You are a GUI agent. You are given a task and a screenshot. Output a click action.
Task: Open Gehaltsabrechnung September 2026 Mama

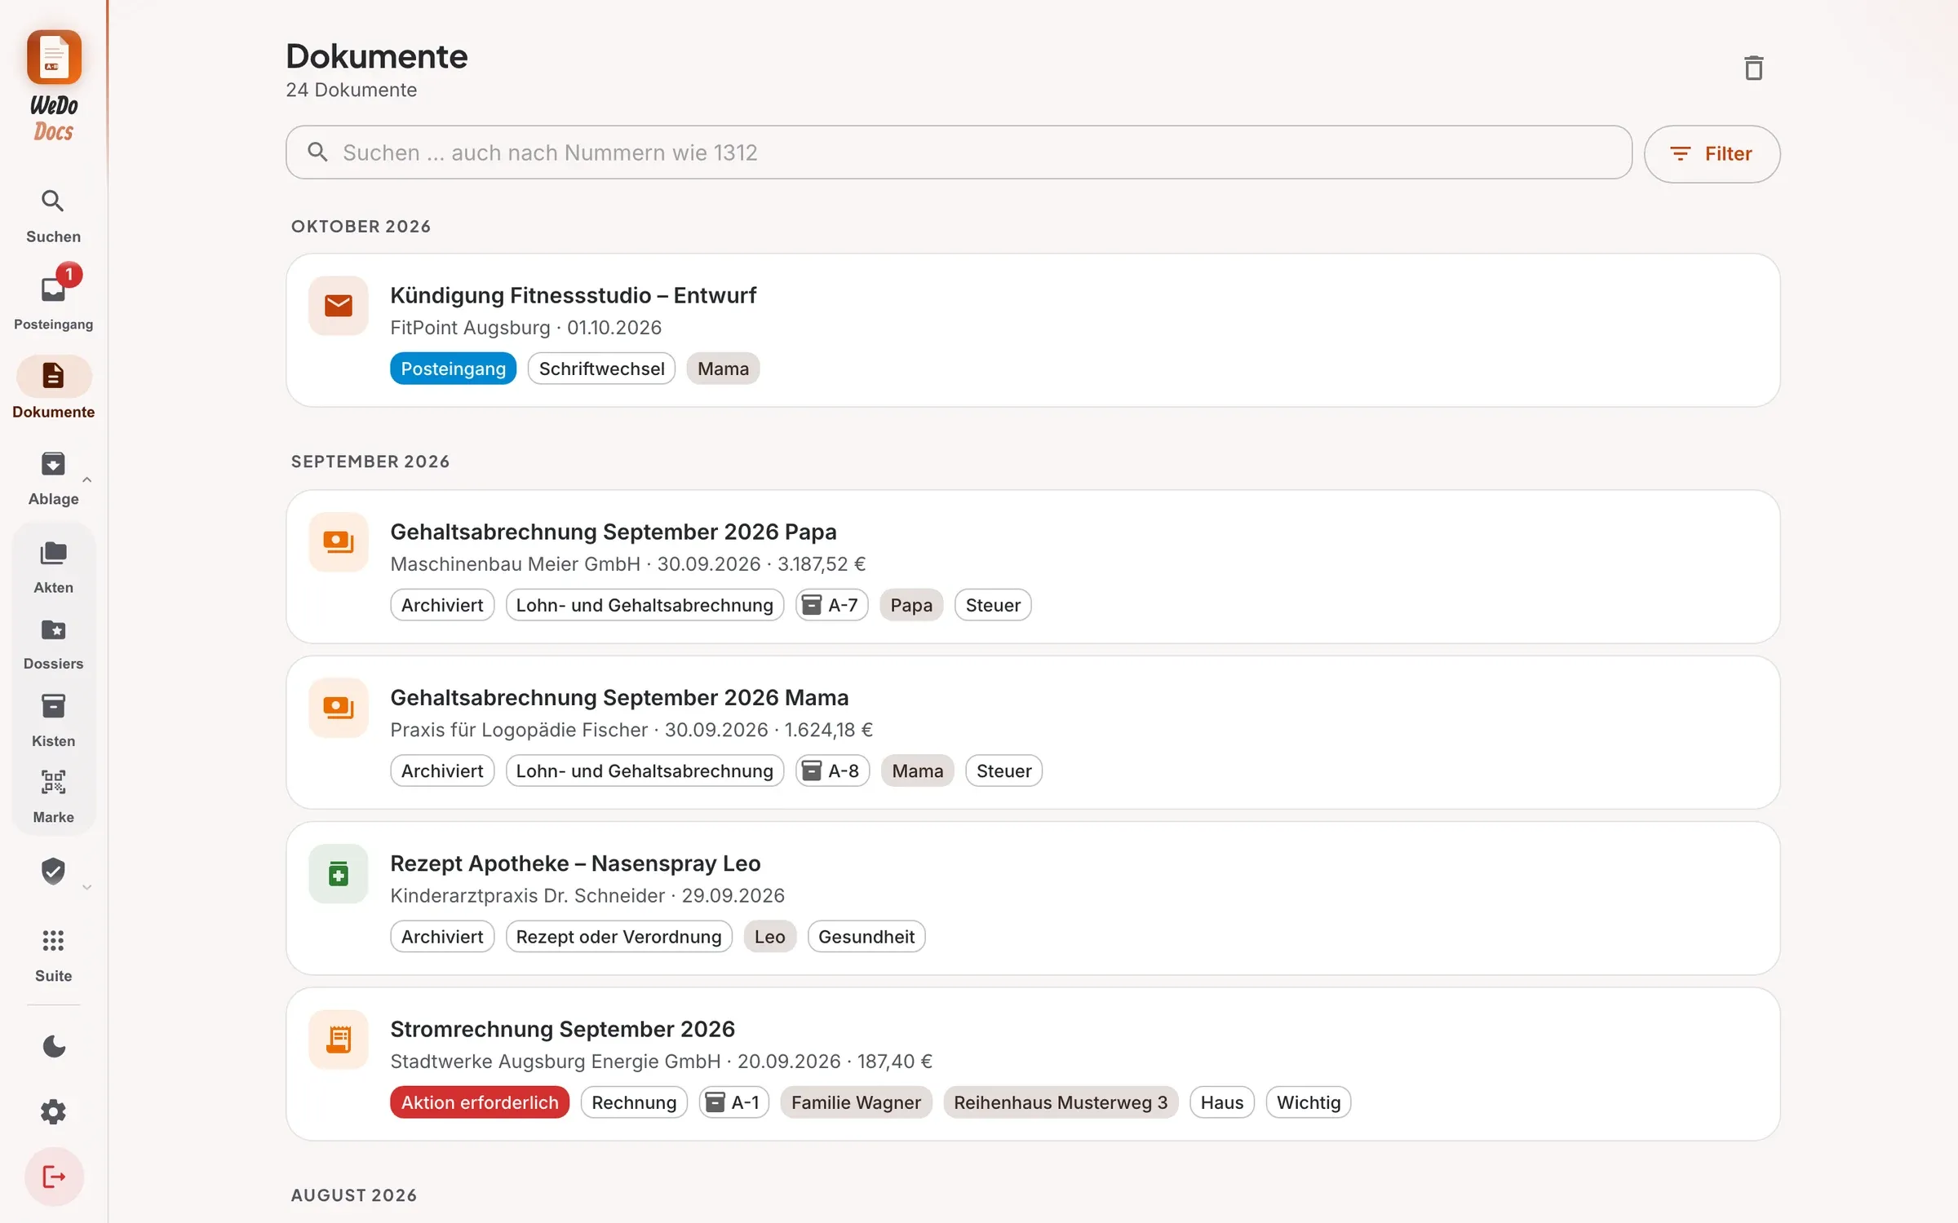(1033, 732)
